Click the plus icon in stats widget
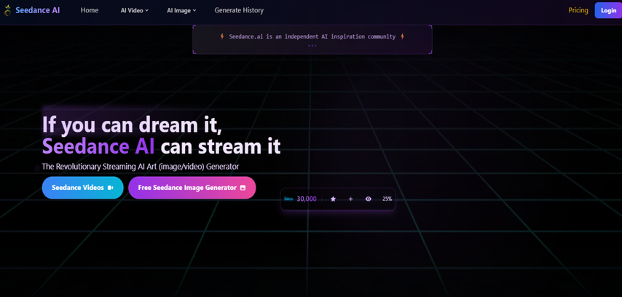The image size is (622, 297). point(350,199)
